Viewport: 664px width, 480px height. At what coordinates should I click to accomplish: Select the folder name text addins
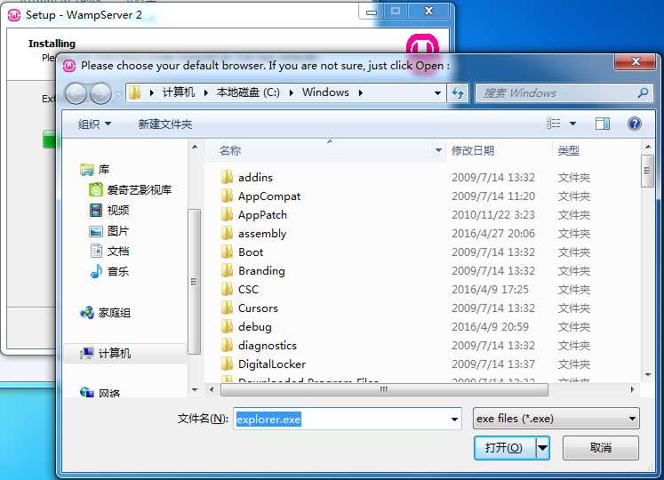tap(255, 178)
